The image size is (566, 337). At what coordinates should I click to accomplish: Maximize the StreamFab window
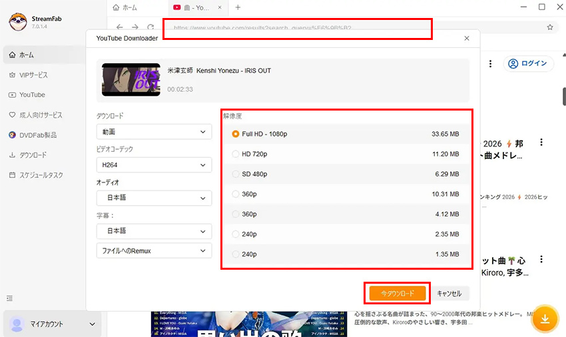click(542, 7)
